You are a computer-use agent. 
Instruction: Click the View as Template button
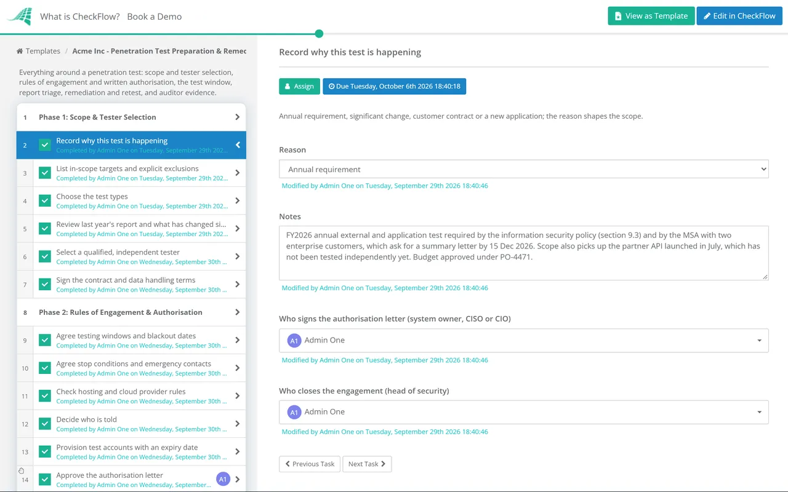(x=651, y=16)
